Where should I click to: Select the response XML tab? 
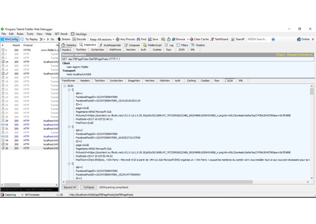click(x=241, y=81)
